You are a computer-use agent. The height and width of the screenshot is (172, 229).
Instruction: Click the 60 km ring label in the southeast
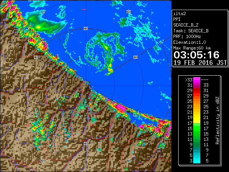[x=129, y=161]
